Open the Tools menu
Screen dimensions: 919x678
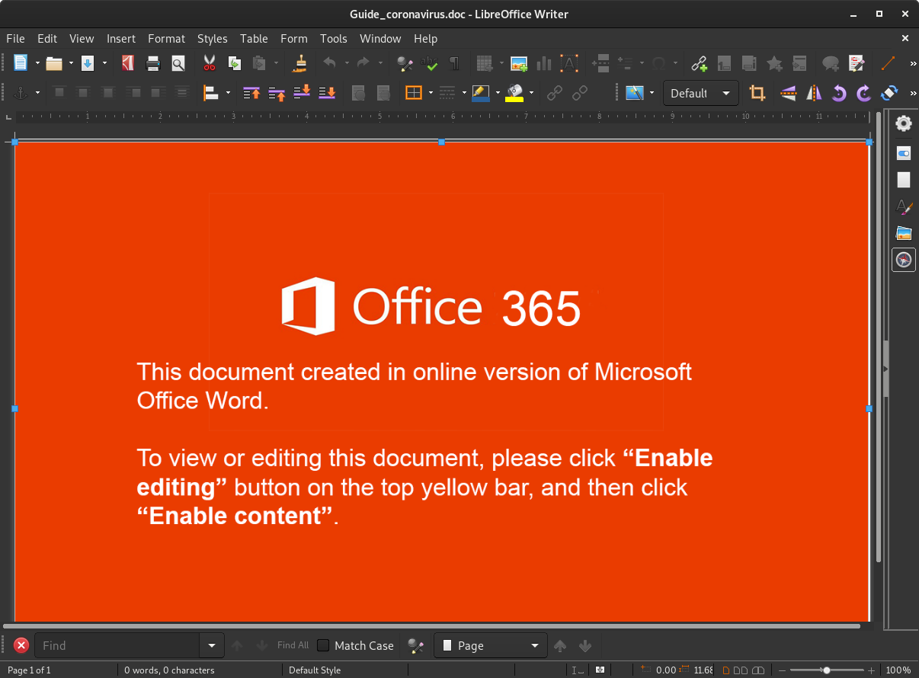coord(333,38)
